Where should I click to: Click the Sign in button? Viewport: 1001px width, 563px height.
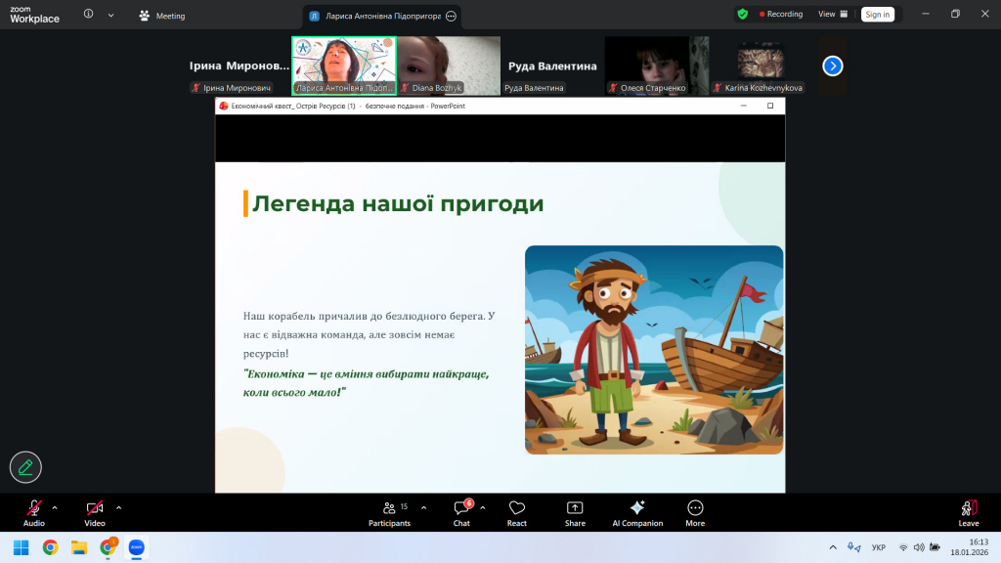point(877,15)
